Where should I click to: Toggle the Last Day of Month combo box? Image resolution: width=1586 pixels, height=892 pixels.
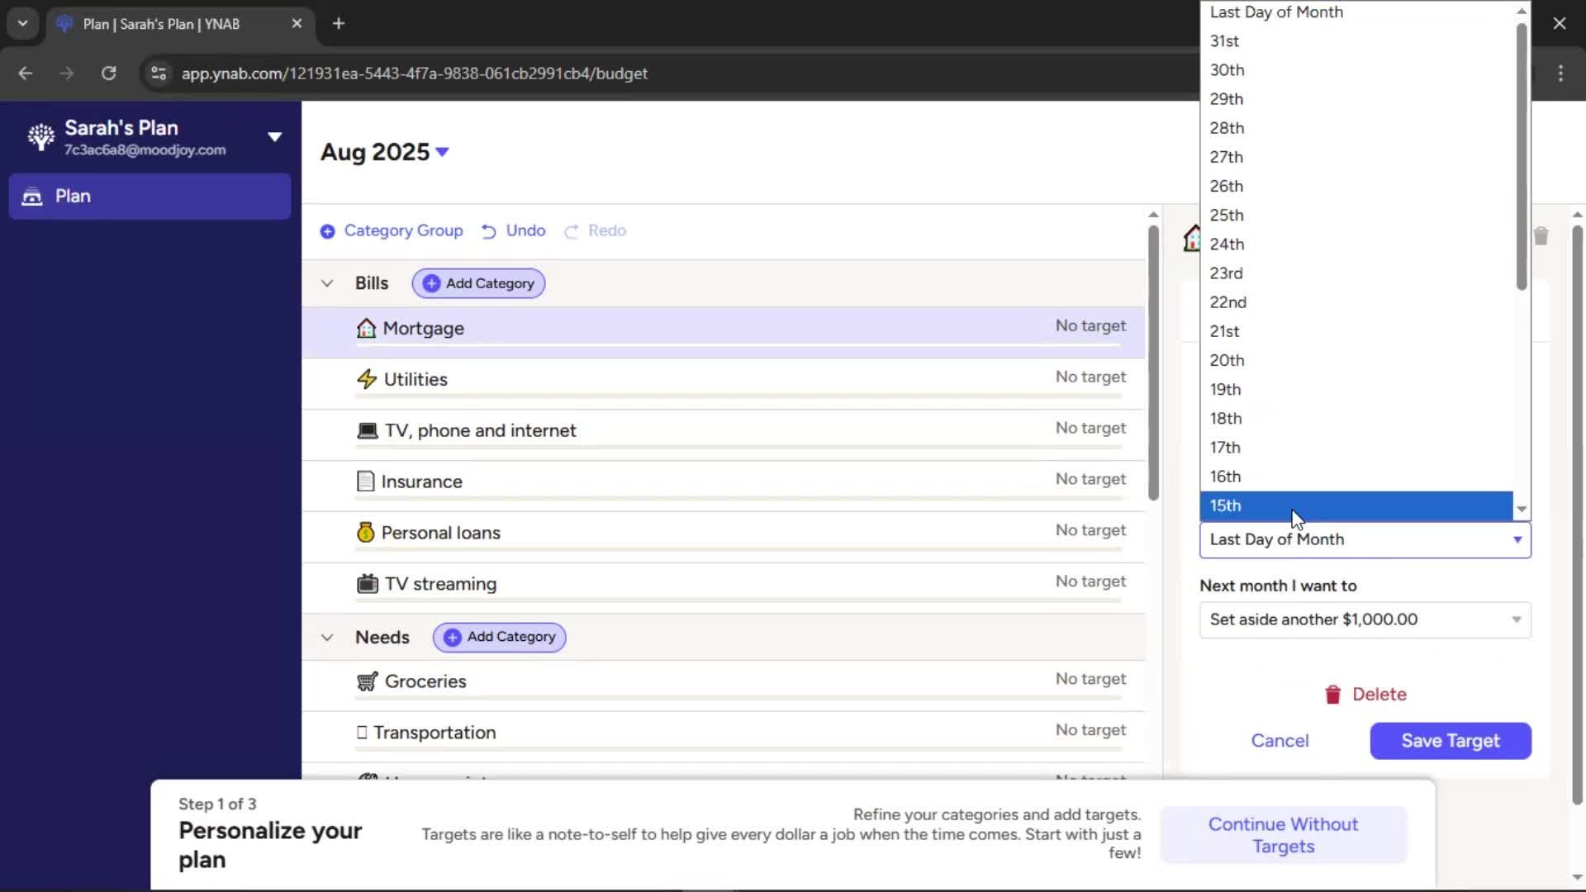[x=1365, y=540]
